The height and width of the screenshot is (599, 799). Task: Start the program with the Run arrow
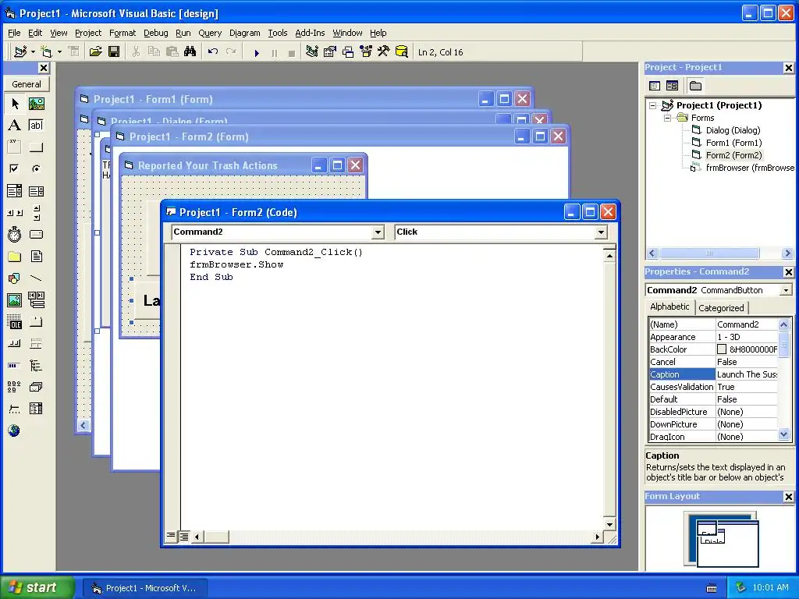[x=257, y=52]
